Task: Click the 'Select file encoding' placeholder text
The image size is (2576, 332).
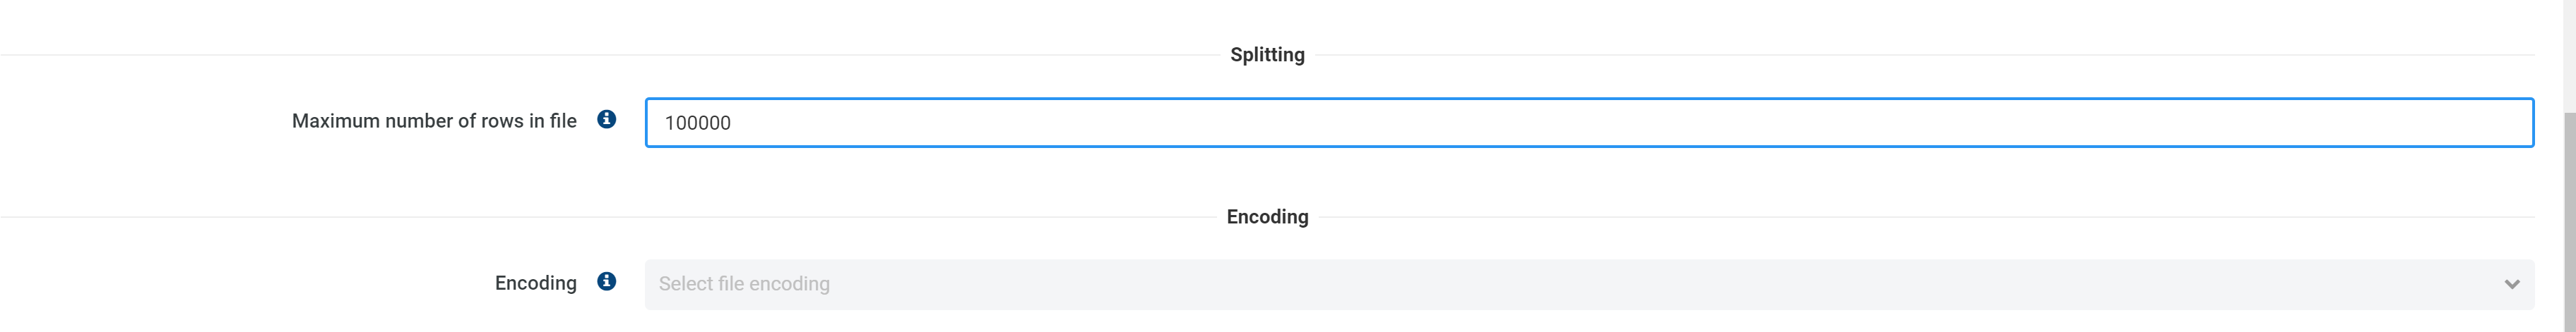Action: (744, 284)
